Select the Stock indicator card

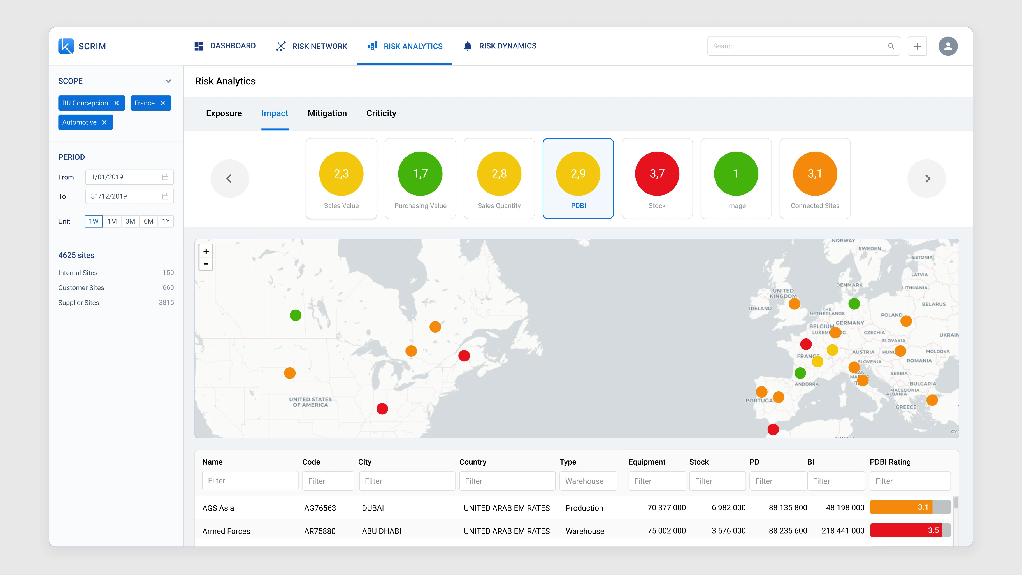(657, 178)
